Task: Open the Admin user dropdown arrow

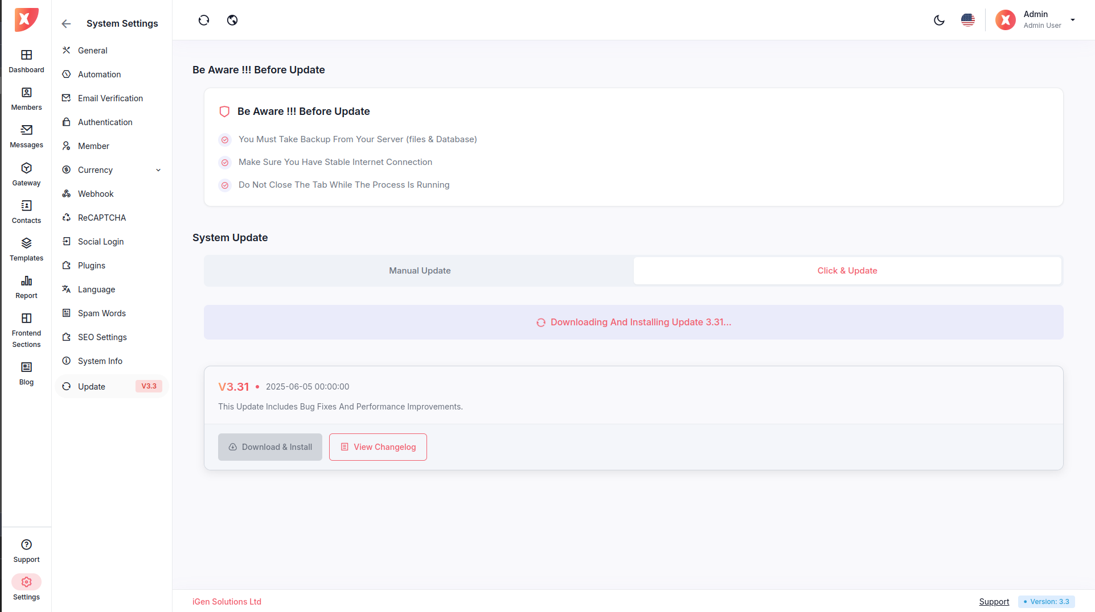Action: click(1073, 20)
